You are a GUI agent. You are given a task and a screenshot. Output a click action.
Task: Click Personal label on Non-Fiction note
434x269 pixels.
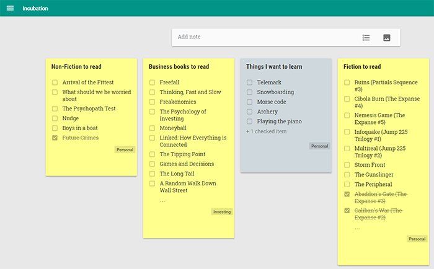[x=125, y=150]
